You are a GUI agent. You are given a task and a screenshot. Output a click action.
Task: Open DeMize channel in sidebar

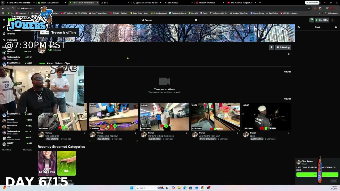coord(17,121)
